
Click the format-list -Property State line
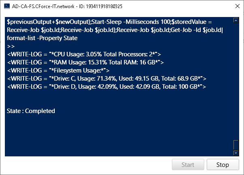click(x=42, y=38)
